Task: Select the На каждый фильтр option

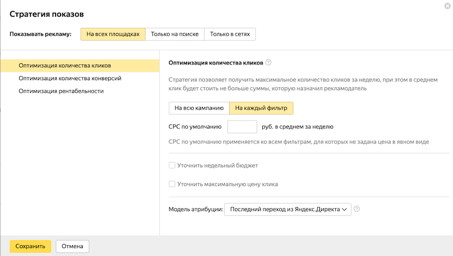Action: 262,107
